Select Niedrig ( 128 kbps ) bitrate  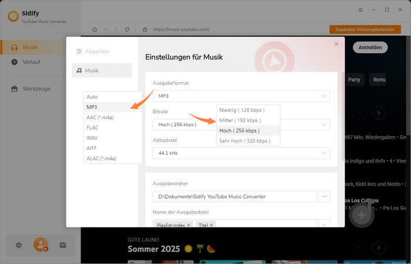click(248, 110)
